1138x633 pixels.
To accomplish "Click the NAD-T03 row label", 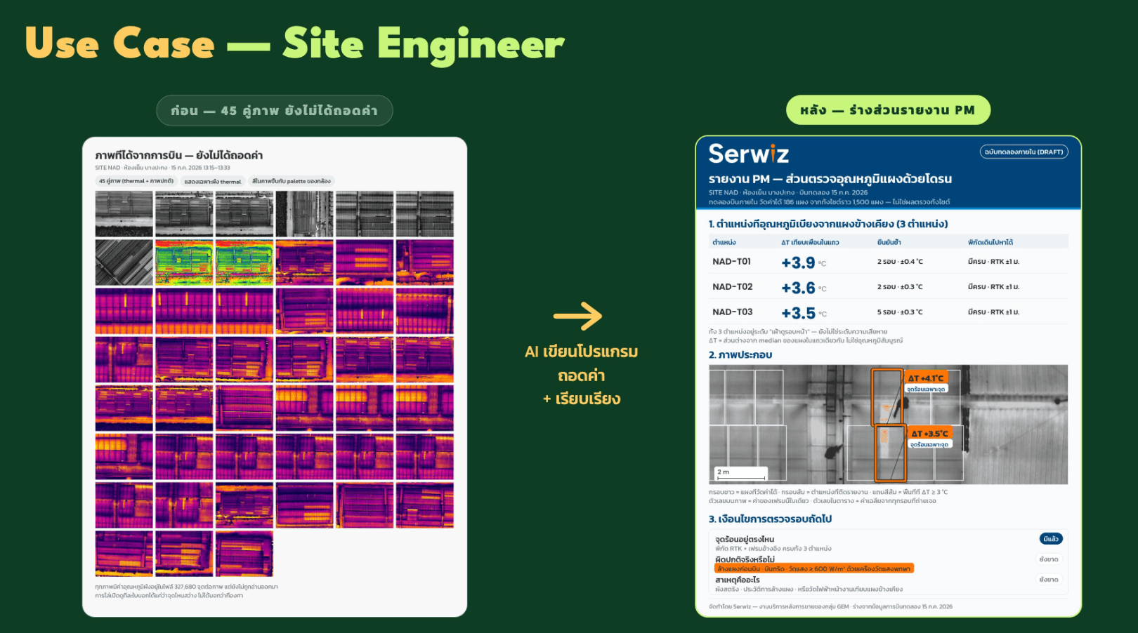I will point(732,312).
